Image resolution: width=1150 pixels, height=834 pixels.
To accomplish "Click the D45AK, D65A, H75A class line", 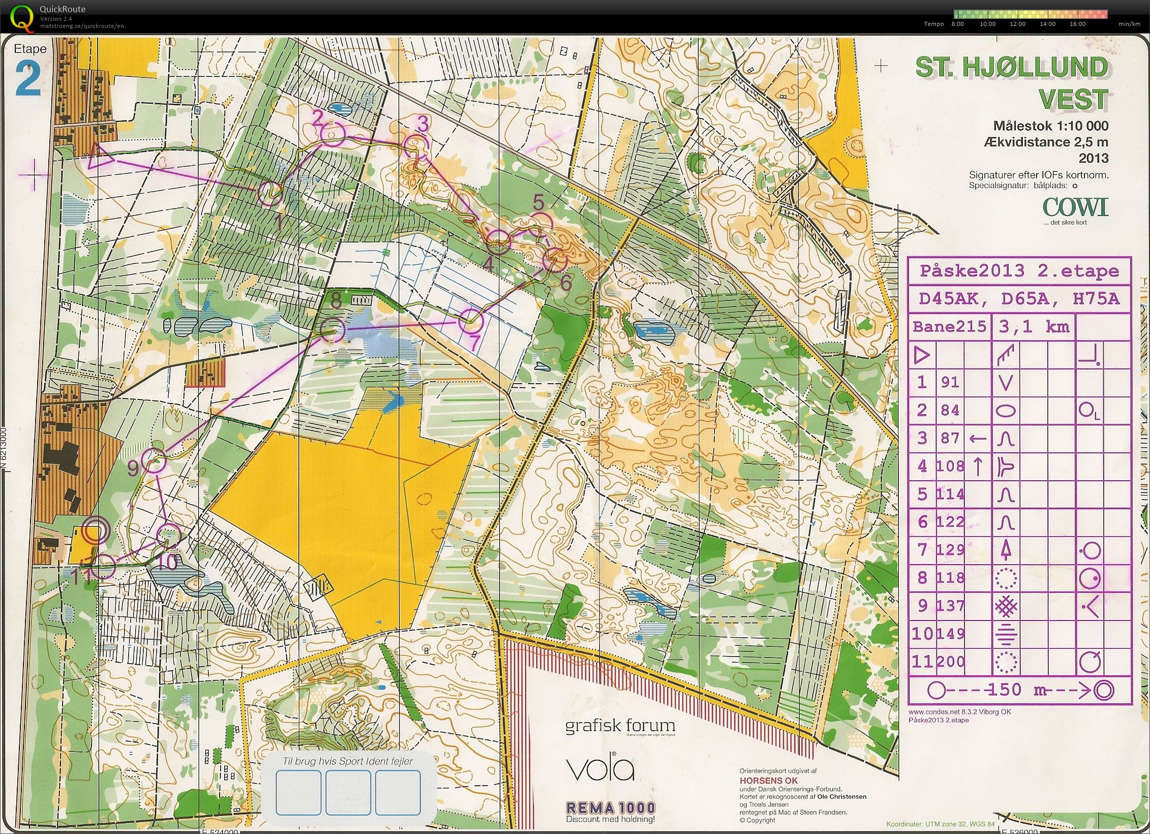I will (x=1019, y=299).
